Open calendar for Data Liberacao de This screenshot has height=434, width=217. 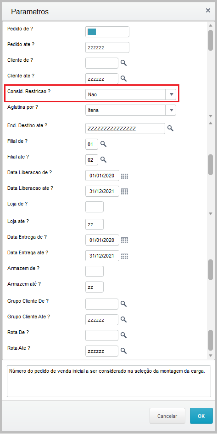coord(125,176)
